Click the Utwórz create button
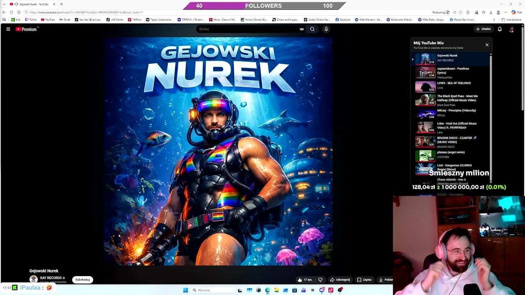Screen dimensions: 525x295 coord(483,29)
